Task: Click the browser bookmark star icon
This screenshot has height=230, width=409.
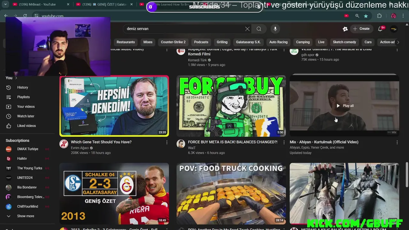Action: (366, 16)
